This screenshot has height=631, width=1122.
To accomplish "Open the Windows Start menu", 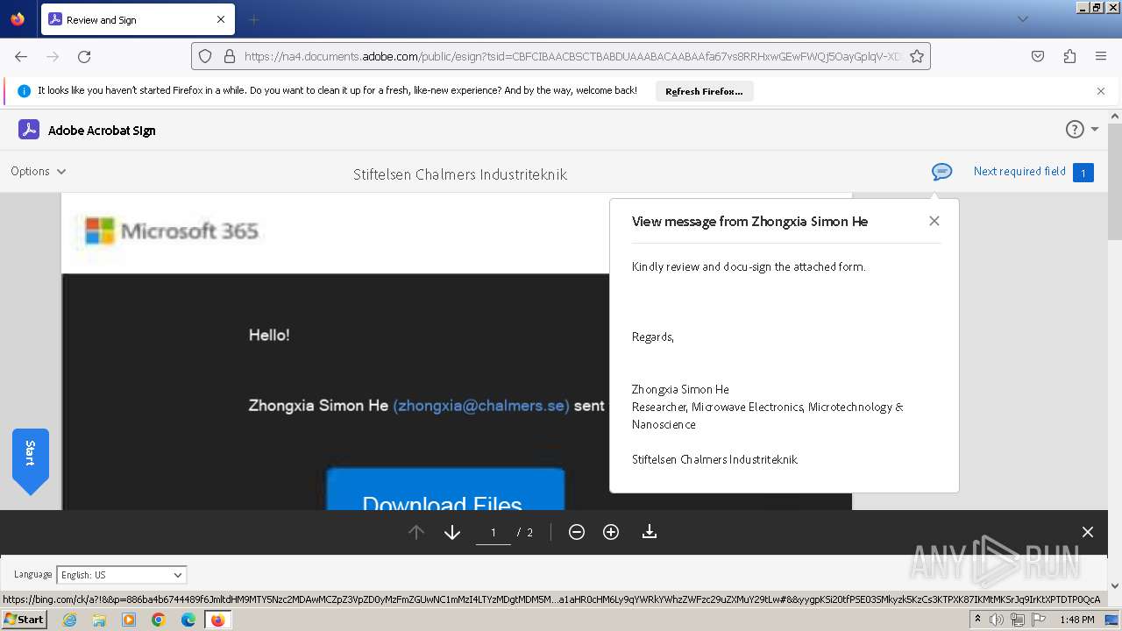I will tap(25, 619).
